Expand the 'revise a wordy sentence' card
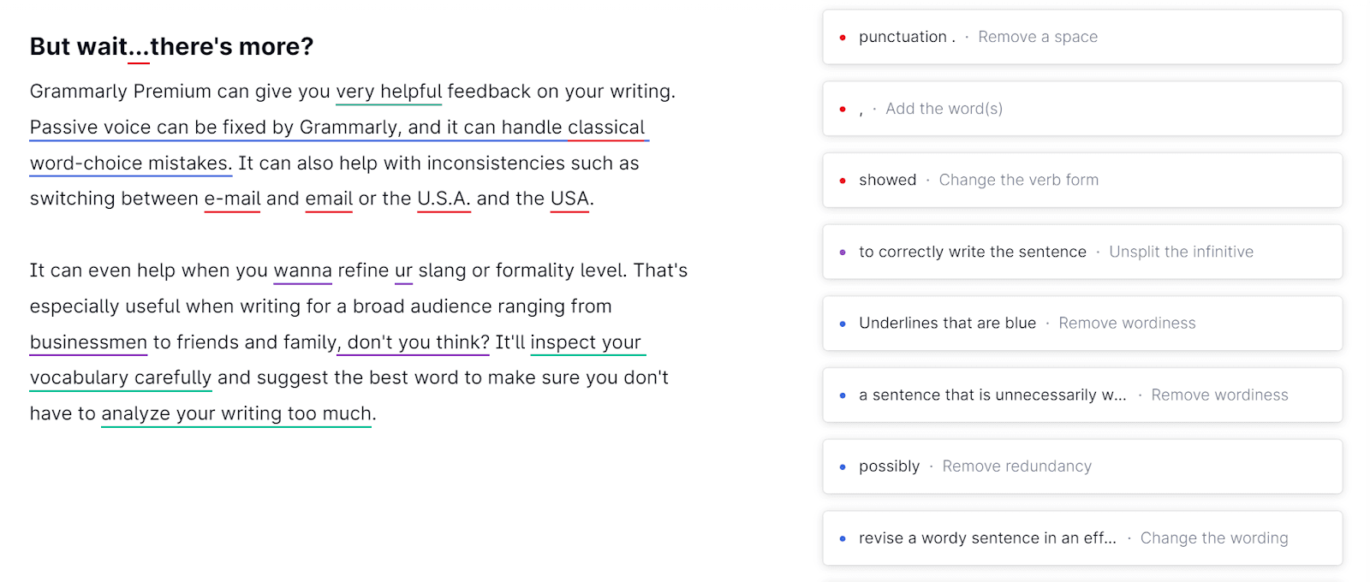This screenshot has width=1370, height=582. coord(1081,537)
